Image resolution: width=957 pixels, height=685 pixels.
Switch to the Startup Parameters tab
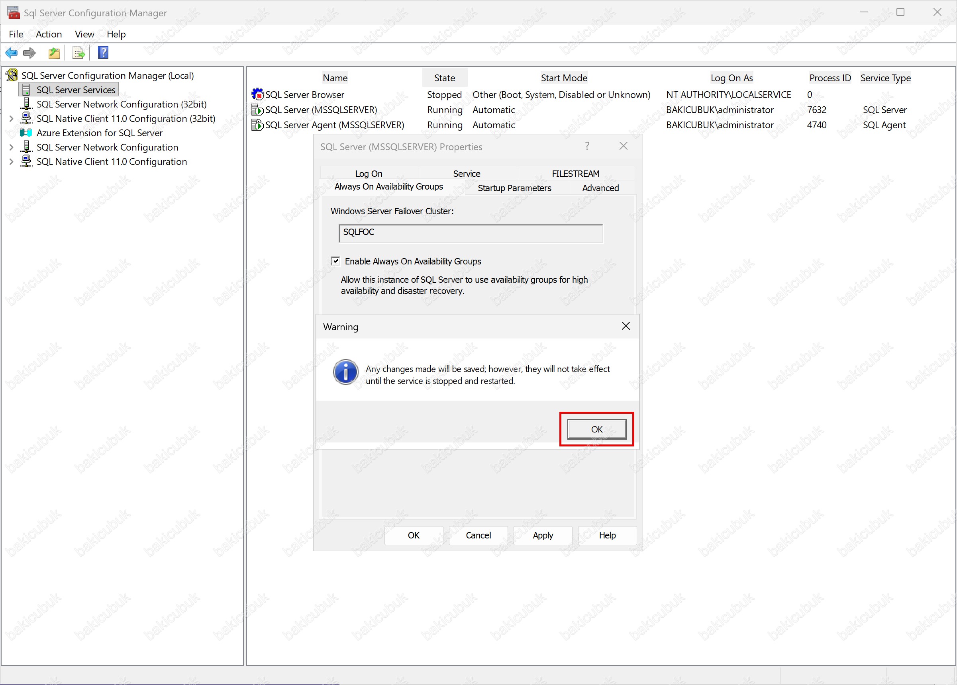514,188
